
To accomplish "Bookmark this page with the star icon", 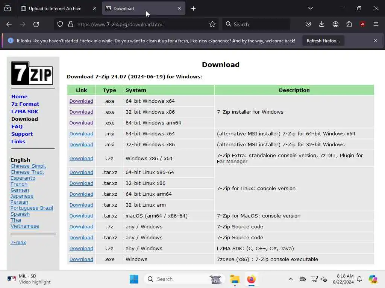I will click(212, 24).
